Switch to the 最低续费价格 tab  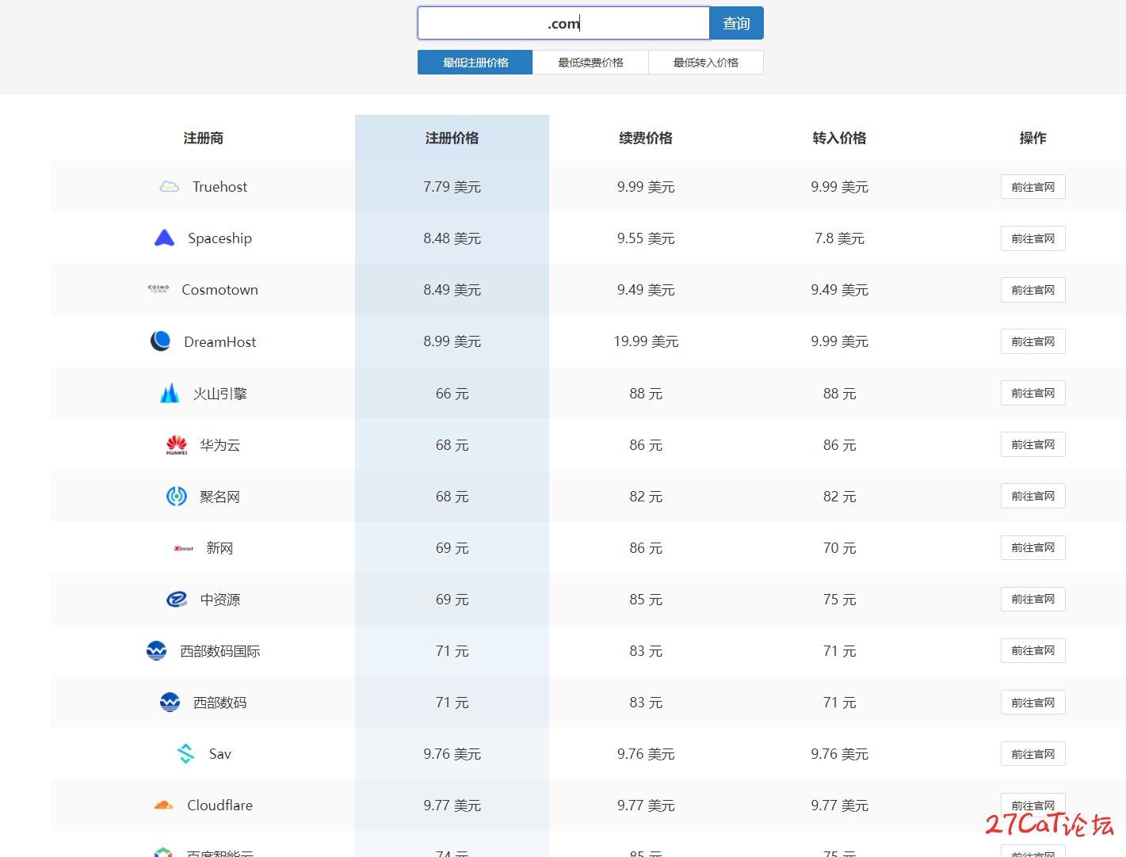coord(590,63)
